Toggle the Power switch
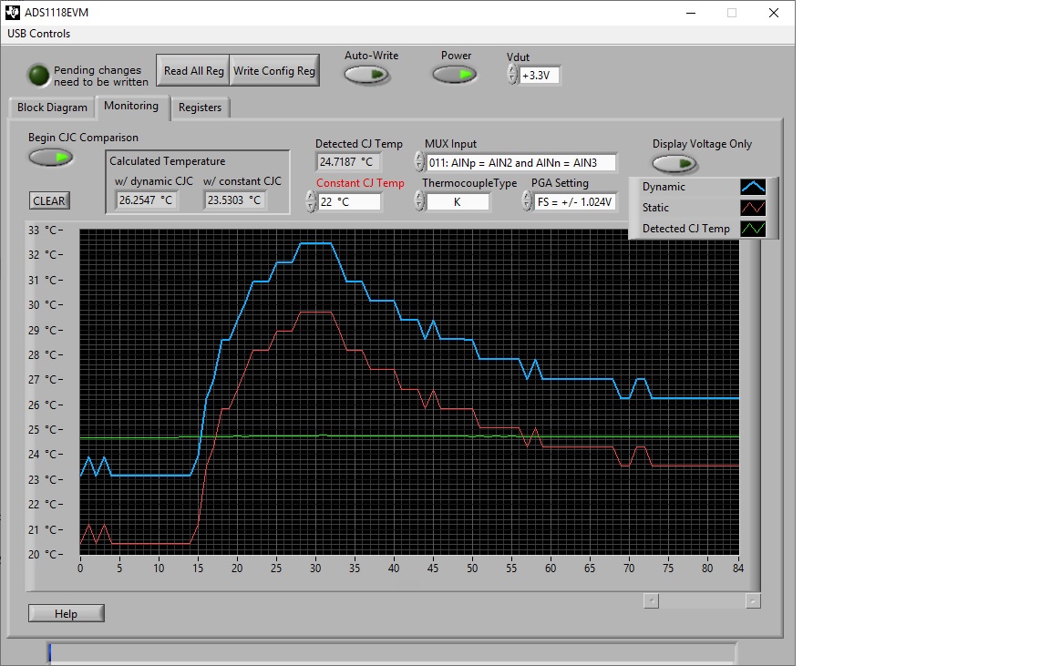The width and height of the screenshot is (1050, 666). [455, 75]
